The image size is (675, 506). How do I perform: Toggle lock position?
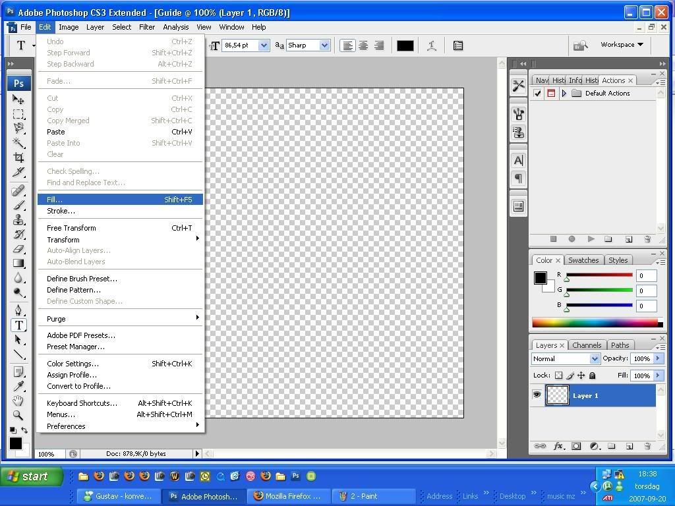(581, 375)
